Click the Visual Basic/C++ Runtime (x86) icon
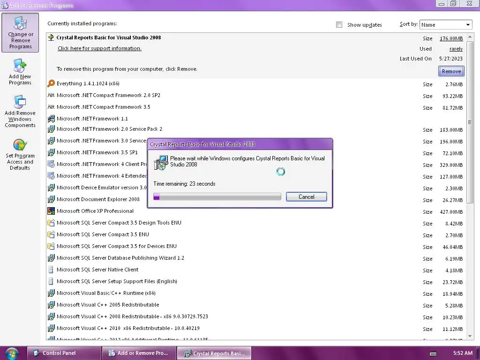The image size is (480, 360). (51, 293)
